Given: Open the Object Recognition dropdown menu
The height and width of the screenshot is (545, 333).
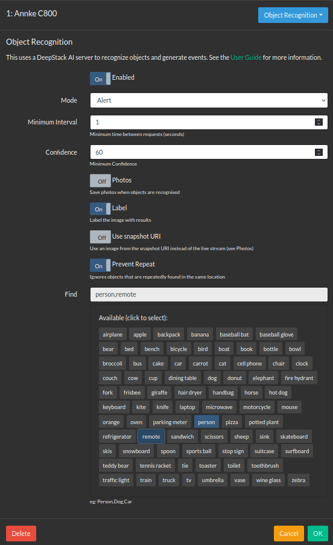Looking at the screenshot, I should (293, 15).
